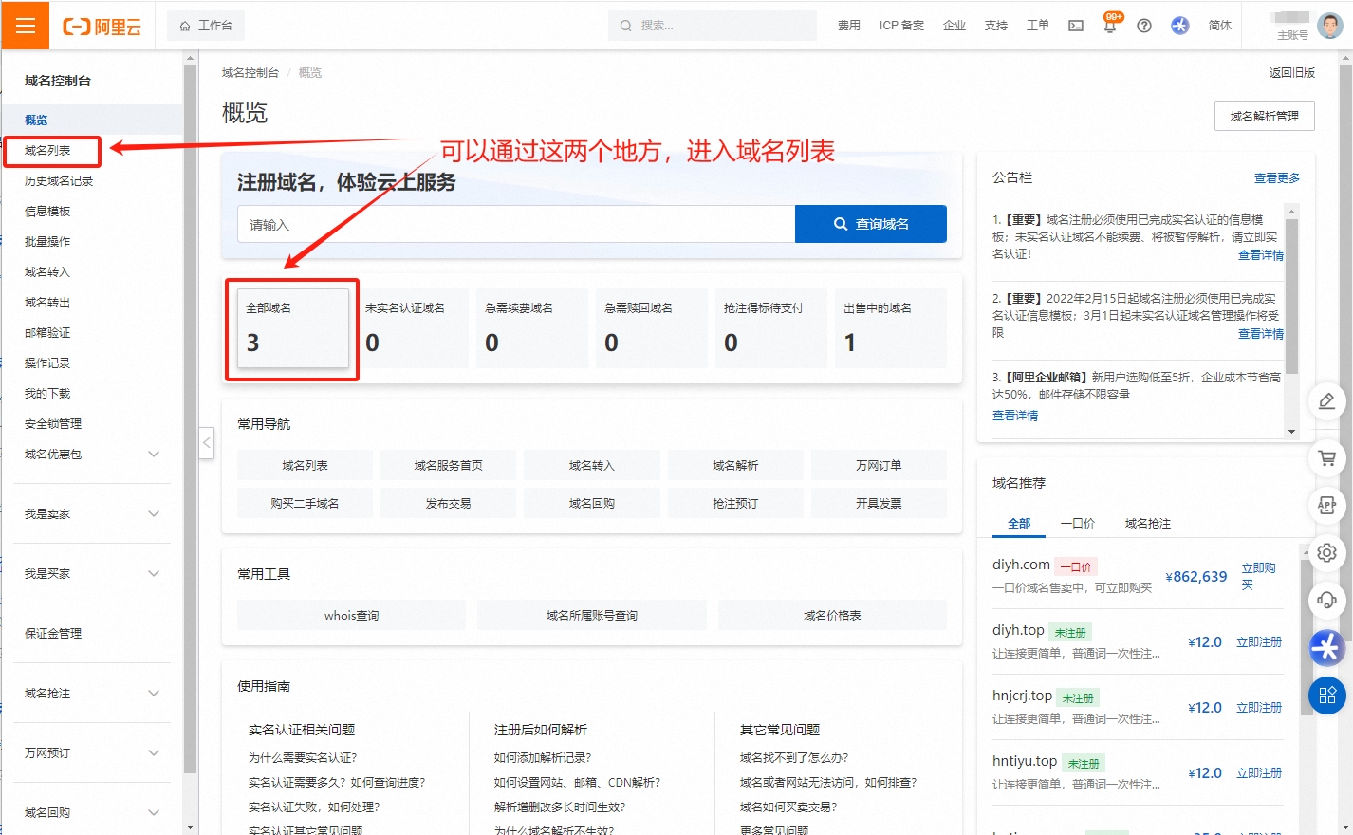
Task: Click the blue grid icon at bottom right
Action: pos(1326,696)
